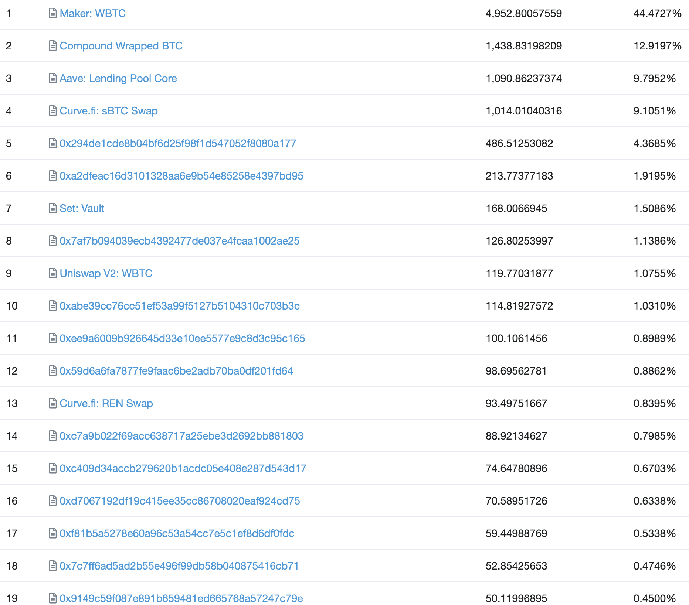
Task: Click contract icon beside 0xee9a6009b926 address
Action: (53, 338)
